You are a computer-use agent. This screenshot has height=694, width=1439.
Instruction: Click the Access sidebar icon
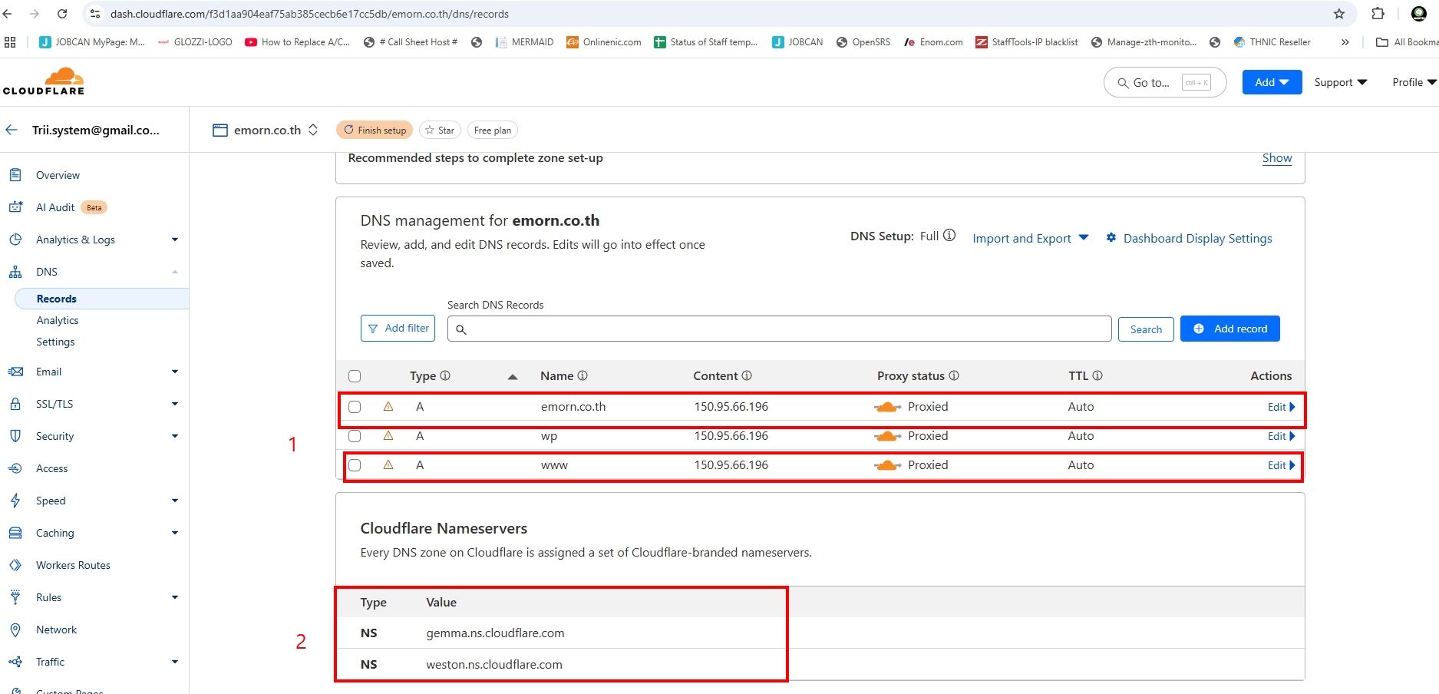[x=15, y=468]
